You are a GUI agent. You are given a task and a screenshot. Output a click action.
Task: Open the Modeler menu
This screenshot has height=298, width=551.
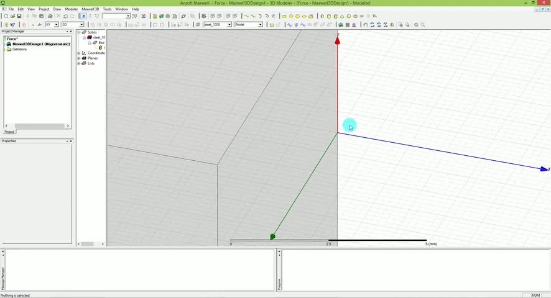point(72,9)
